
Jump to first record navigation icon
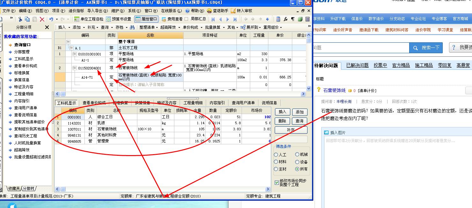[x=213, y=19]
